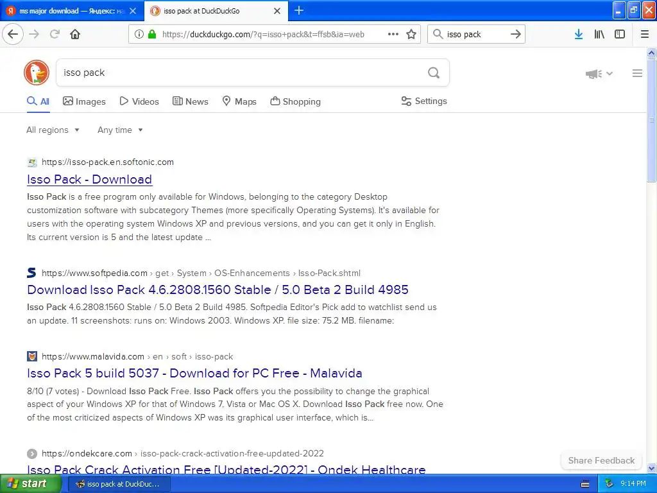Click the DuckDuckGo duck logo
657x493 pixels.
[37, 73]
